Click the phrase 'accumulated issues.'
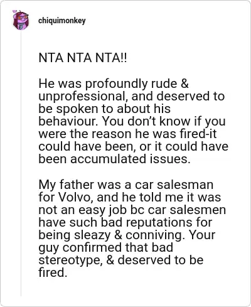Viewport: 251px width, 307px height. coord(131,159)
